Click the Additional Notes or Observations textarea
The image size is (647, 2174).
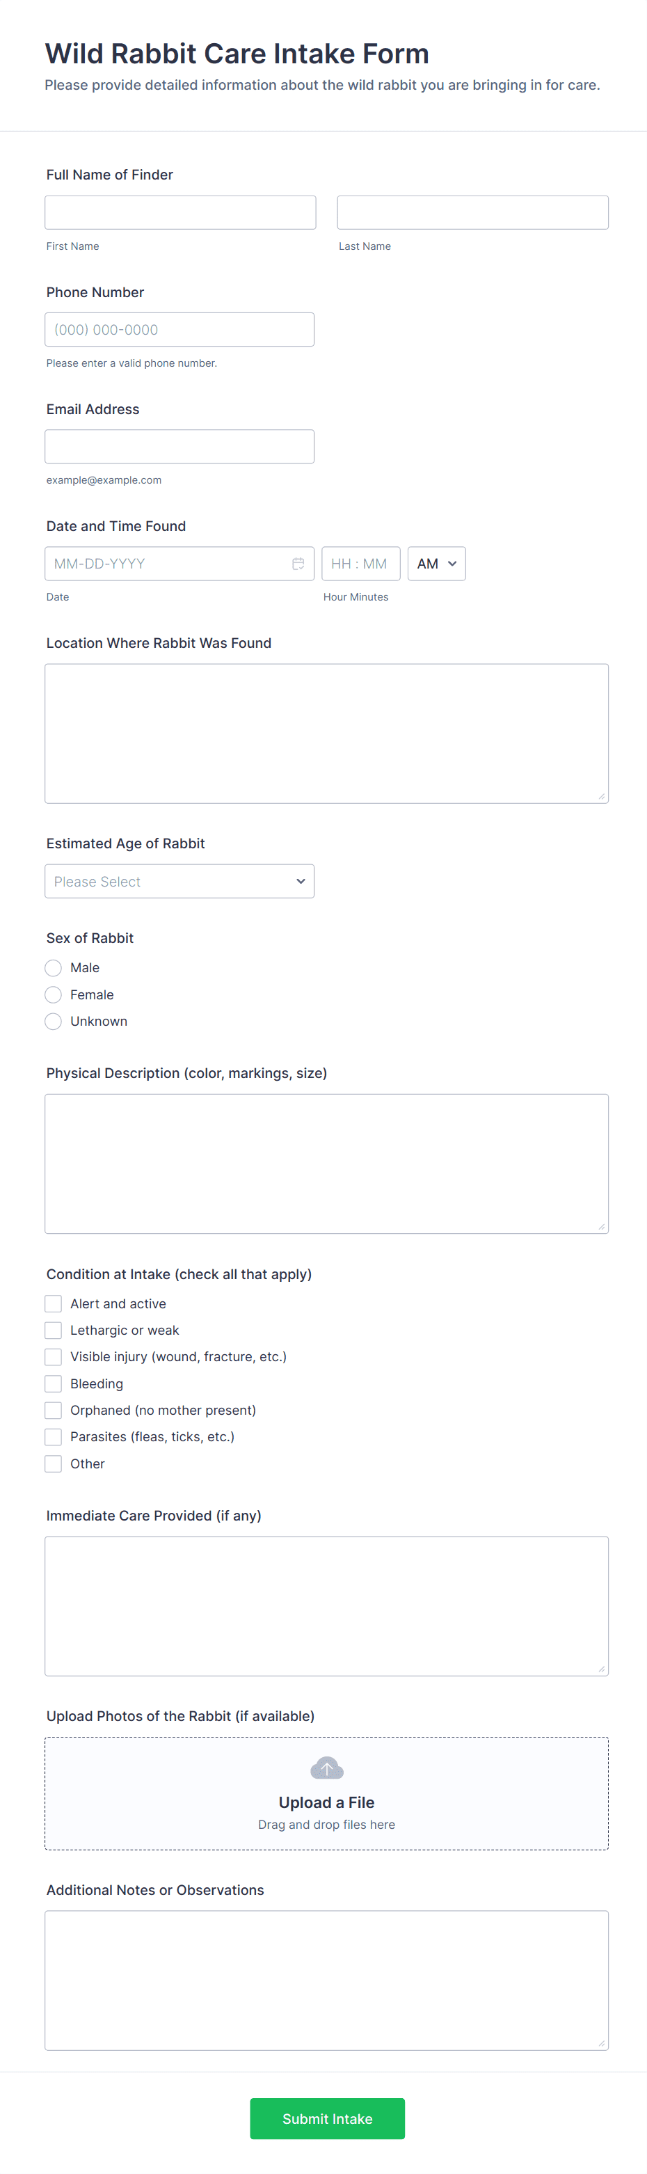point(326,1980)
